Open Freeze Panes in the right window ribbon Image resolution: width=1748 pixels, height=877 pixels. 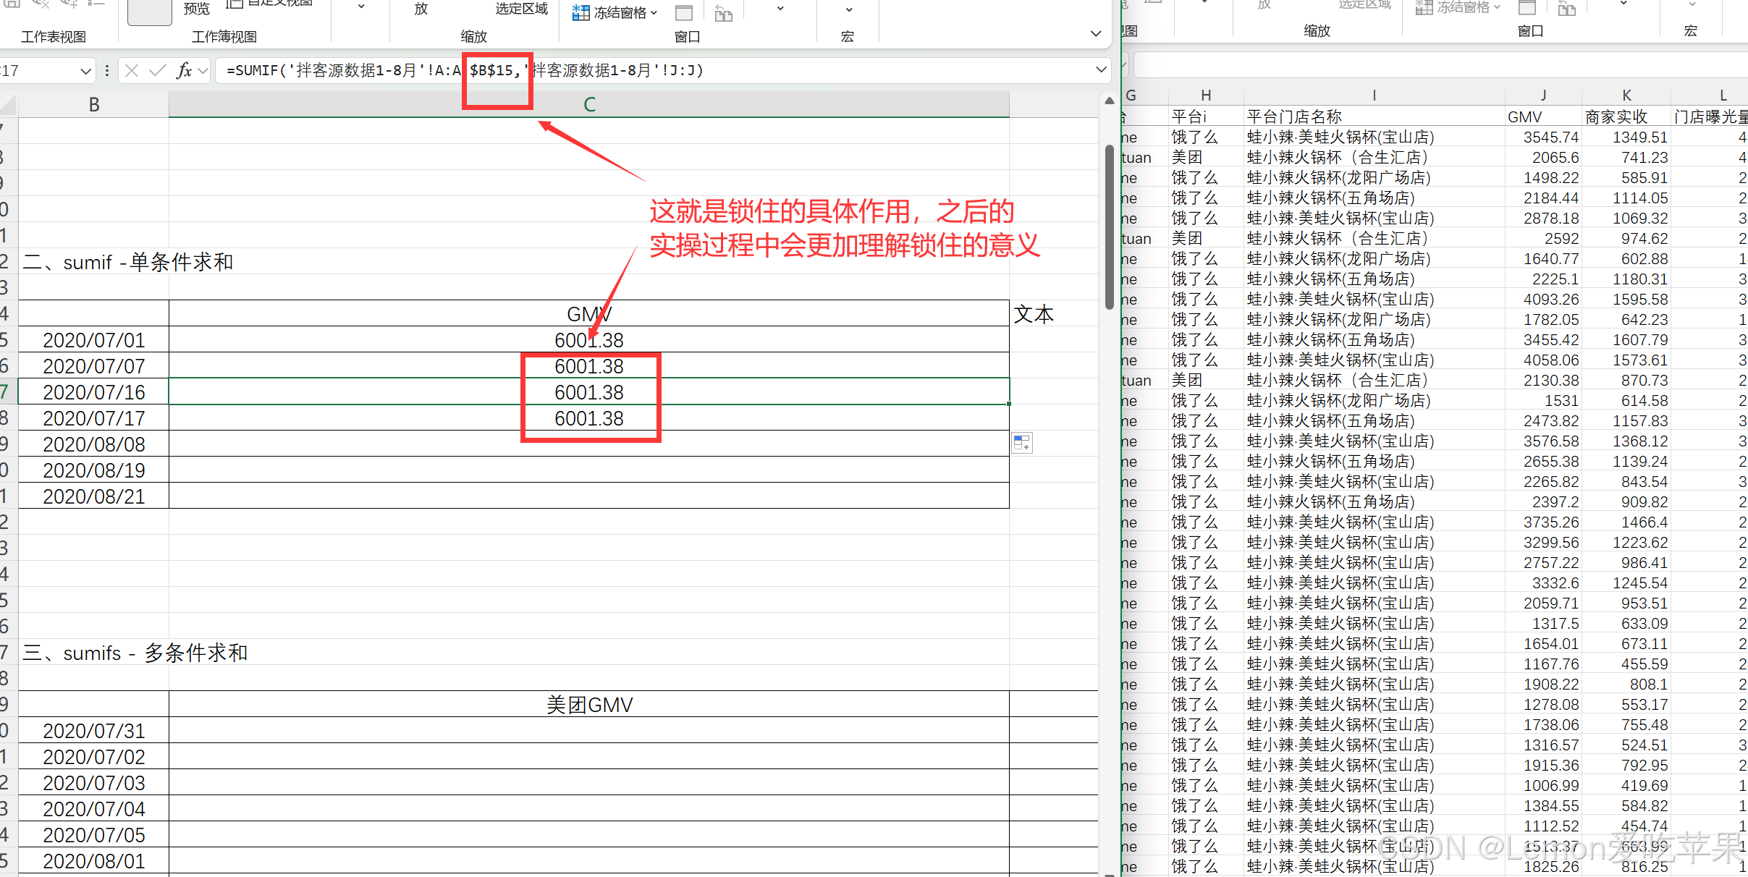tap(1458, 7)
